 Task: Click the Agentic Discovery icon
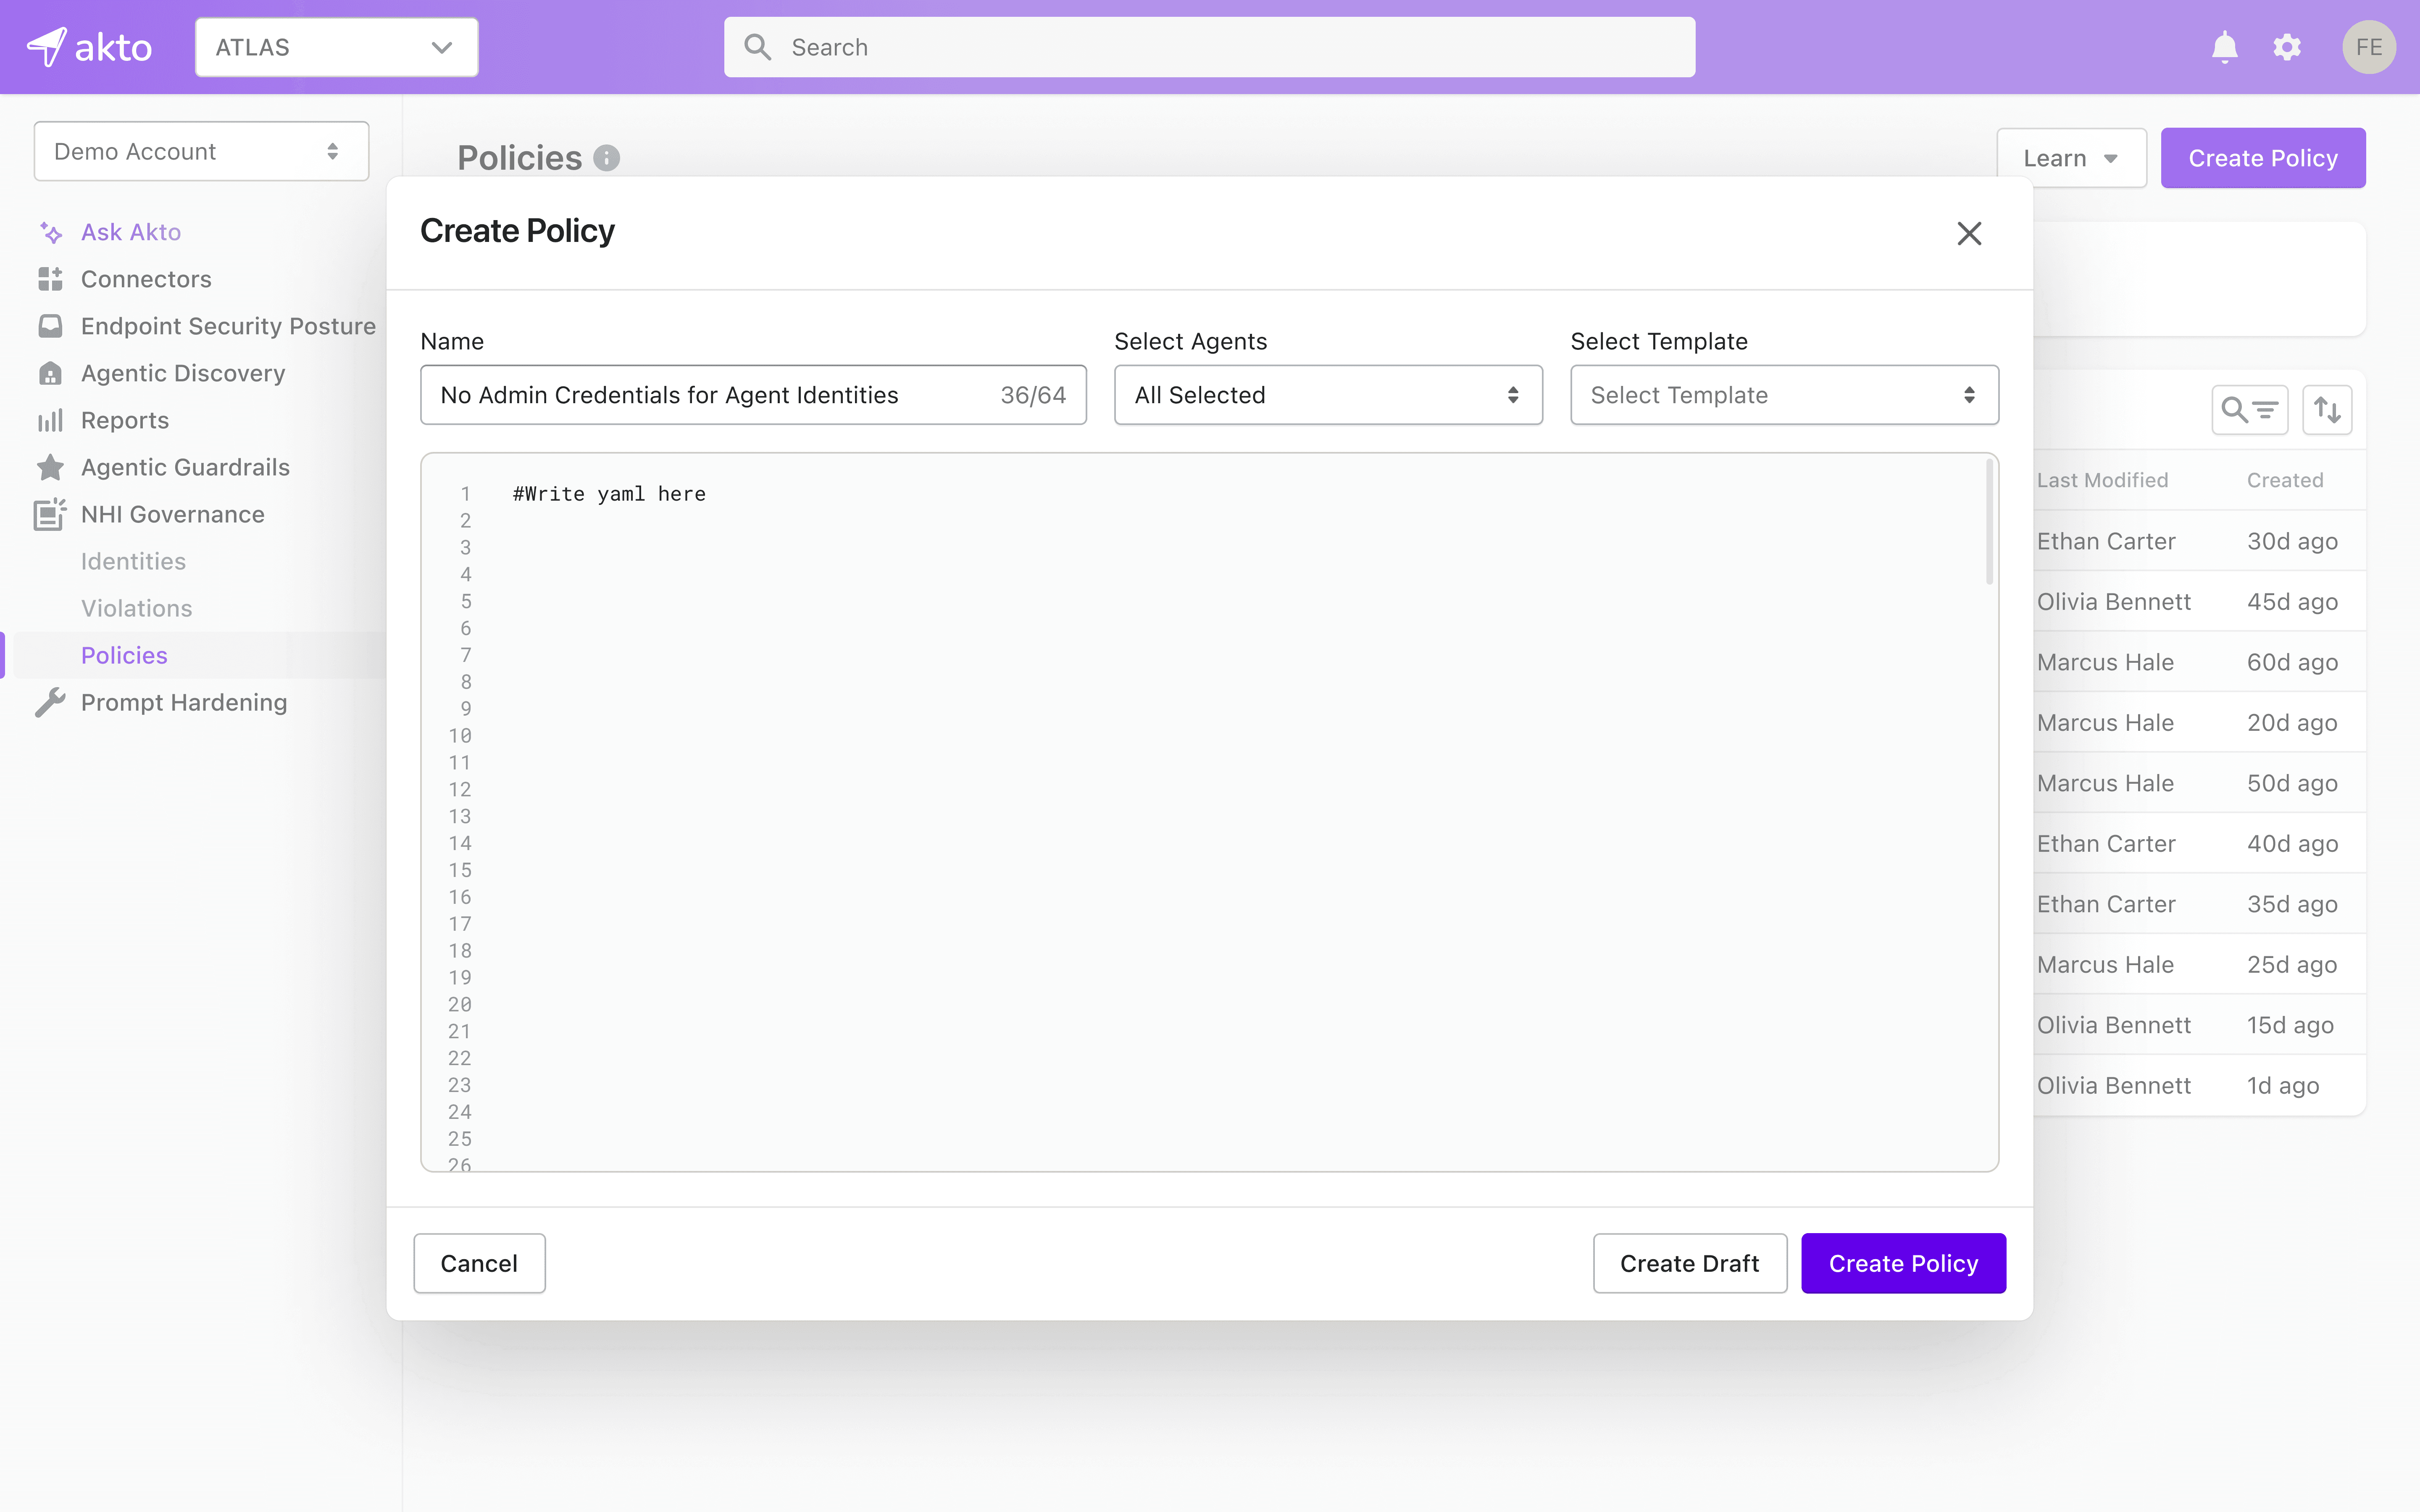click(x=50, y=373)
